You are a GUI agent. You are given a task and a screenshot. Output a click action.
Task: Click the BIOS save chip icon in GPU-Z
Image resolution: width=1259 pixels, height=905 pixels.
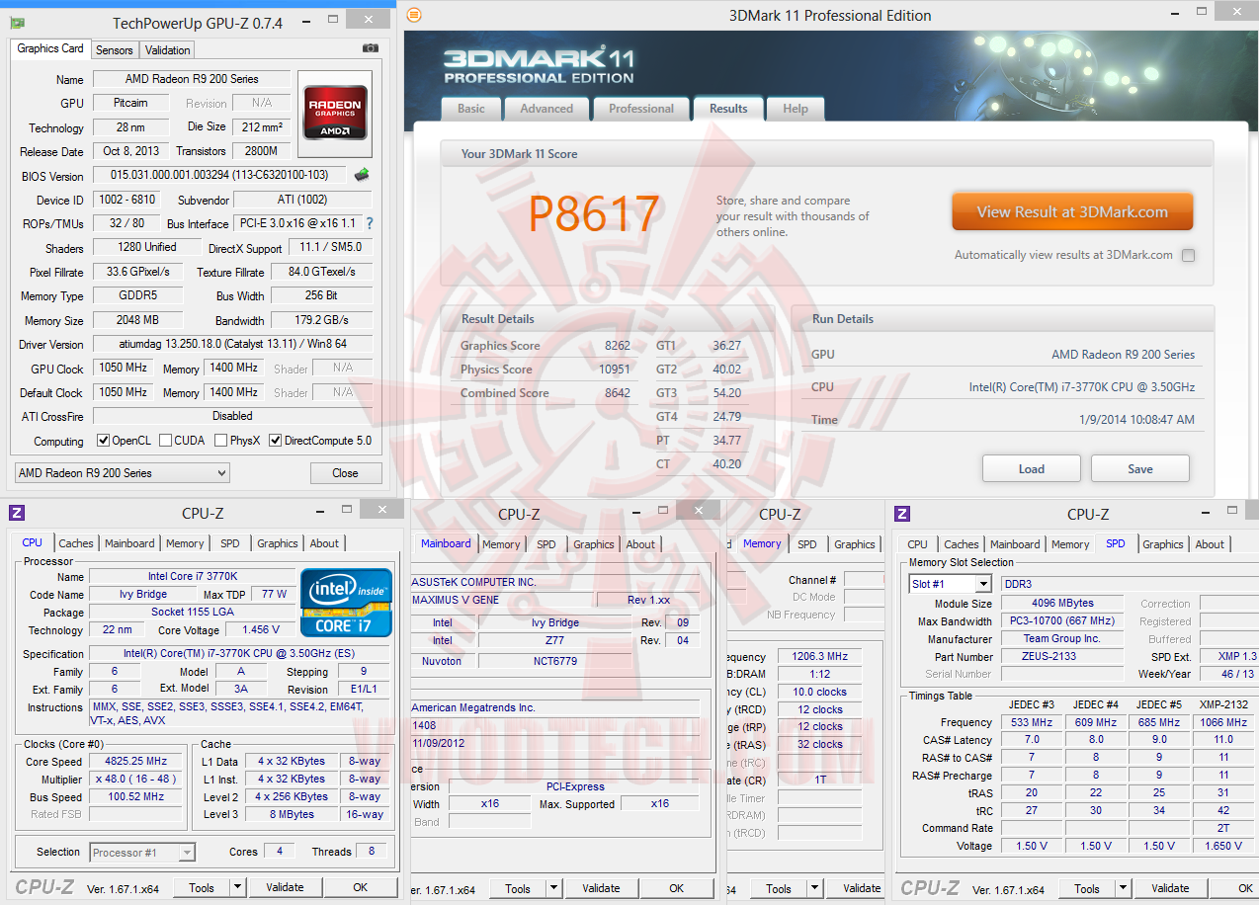tap(362, 175)
